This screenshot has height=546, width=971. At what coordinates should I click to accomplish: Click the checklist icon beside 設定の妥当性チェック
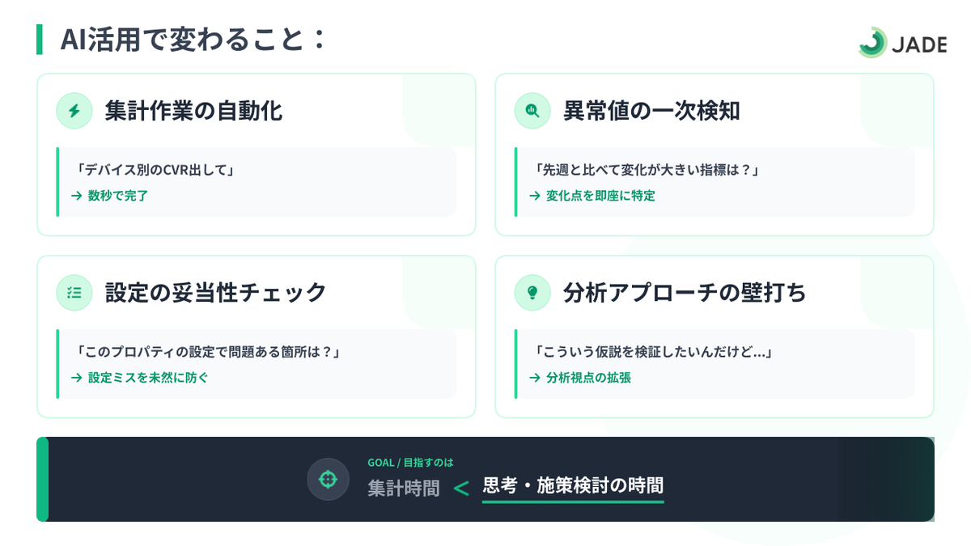pos(74,293)
